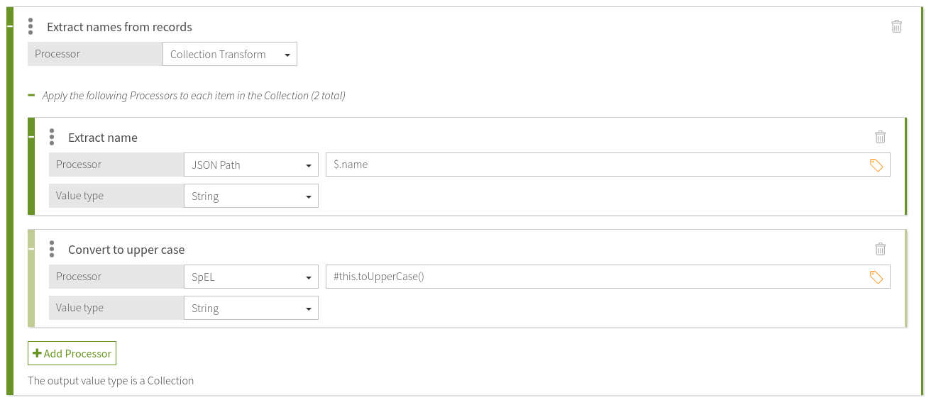Open the Value type dropdown under Convert to upper case
Image resolution: width=931 pixels, height=400 pixels.
250,309
